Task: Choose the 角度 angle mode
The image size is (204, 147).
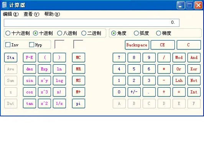Action: click(x=118, y=33)
